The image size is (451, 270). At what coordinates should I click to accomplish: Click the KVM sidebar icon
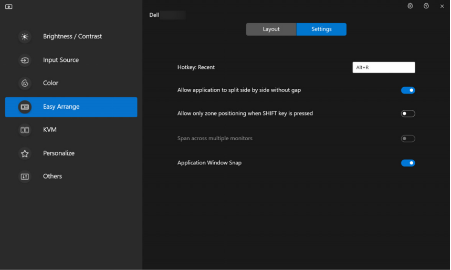tap(25, 130)
